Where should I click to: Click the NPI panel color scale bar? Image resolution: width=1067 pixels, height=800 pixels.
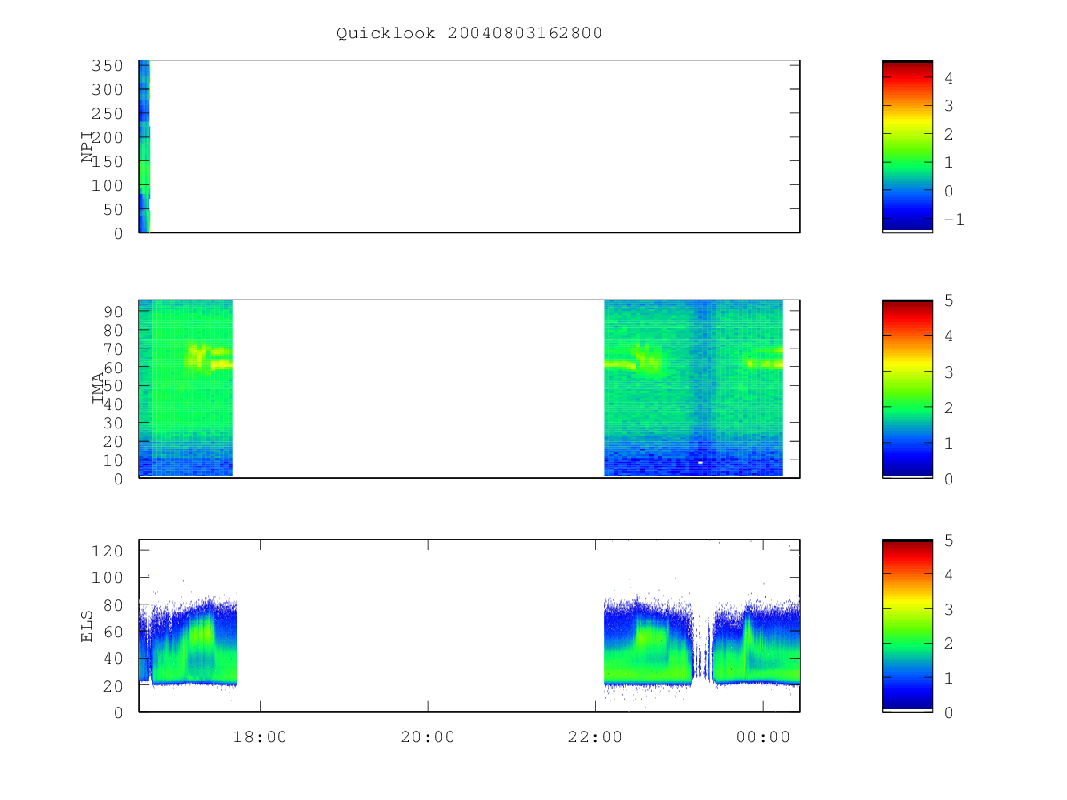tap(907, 146)
